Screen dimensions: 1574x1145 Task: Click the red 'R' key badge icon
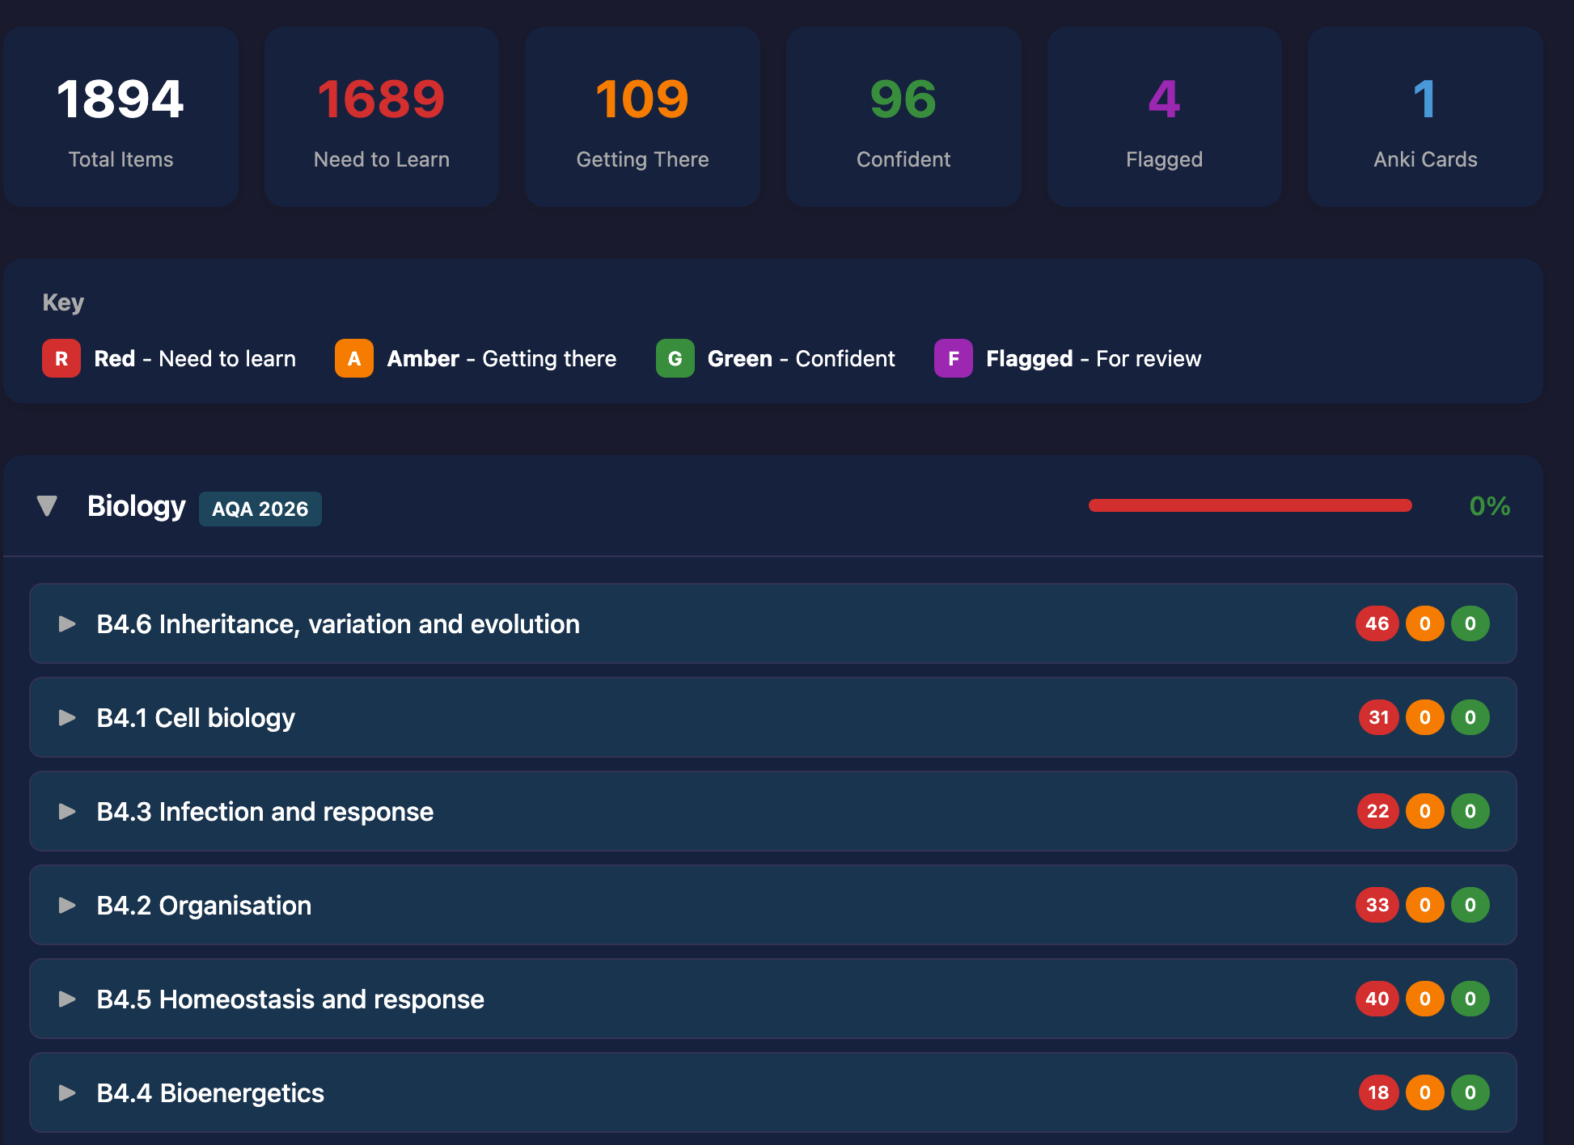61,358
